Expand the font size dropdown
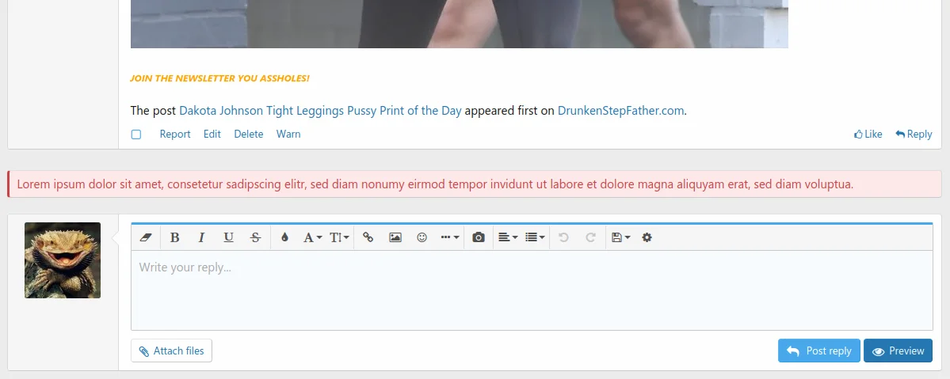The image size is (950, 379). point(339,237)
